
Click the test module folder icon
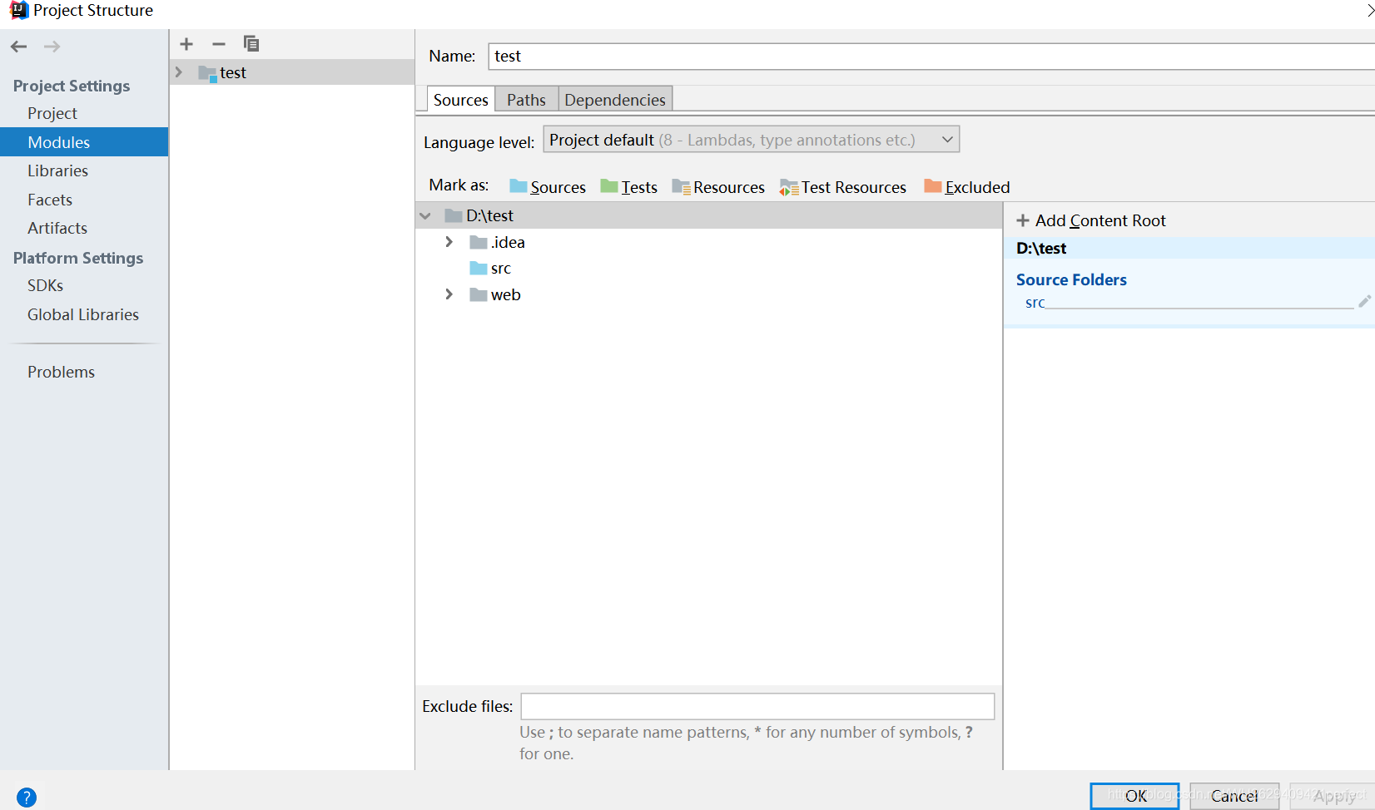(207, 73)
